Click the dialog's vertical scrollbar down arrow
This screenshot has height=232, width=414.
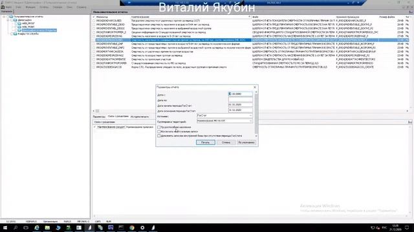click(x=256, y=136)
